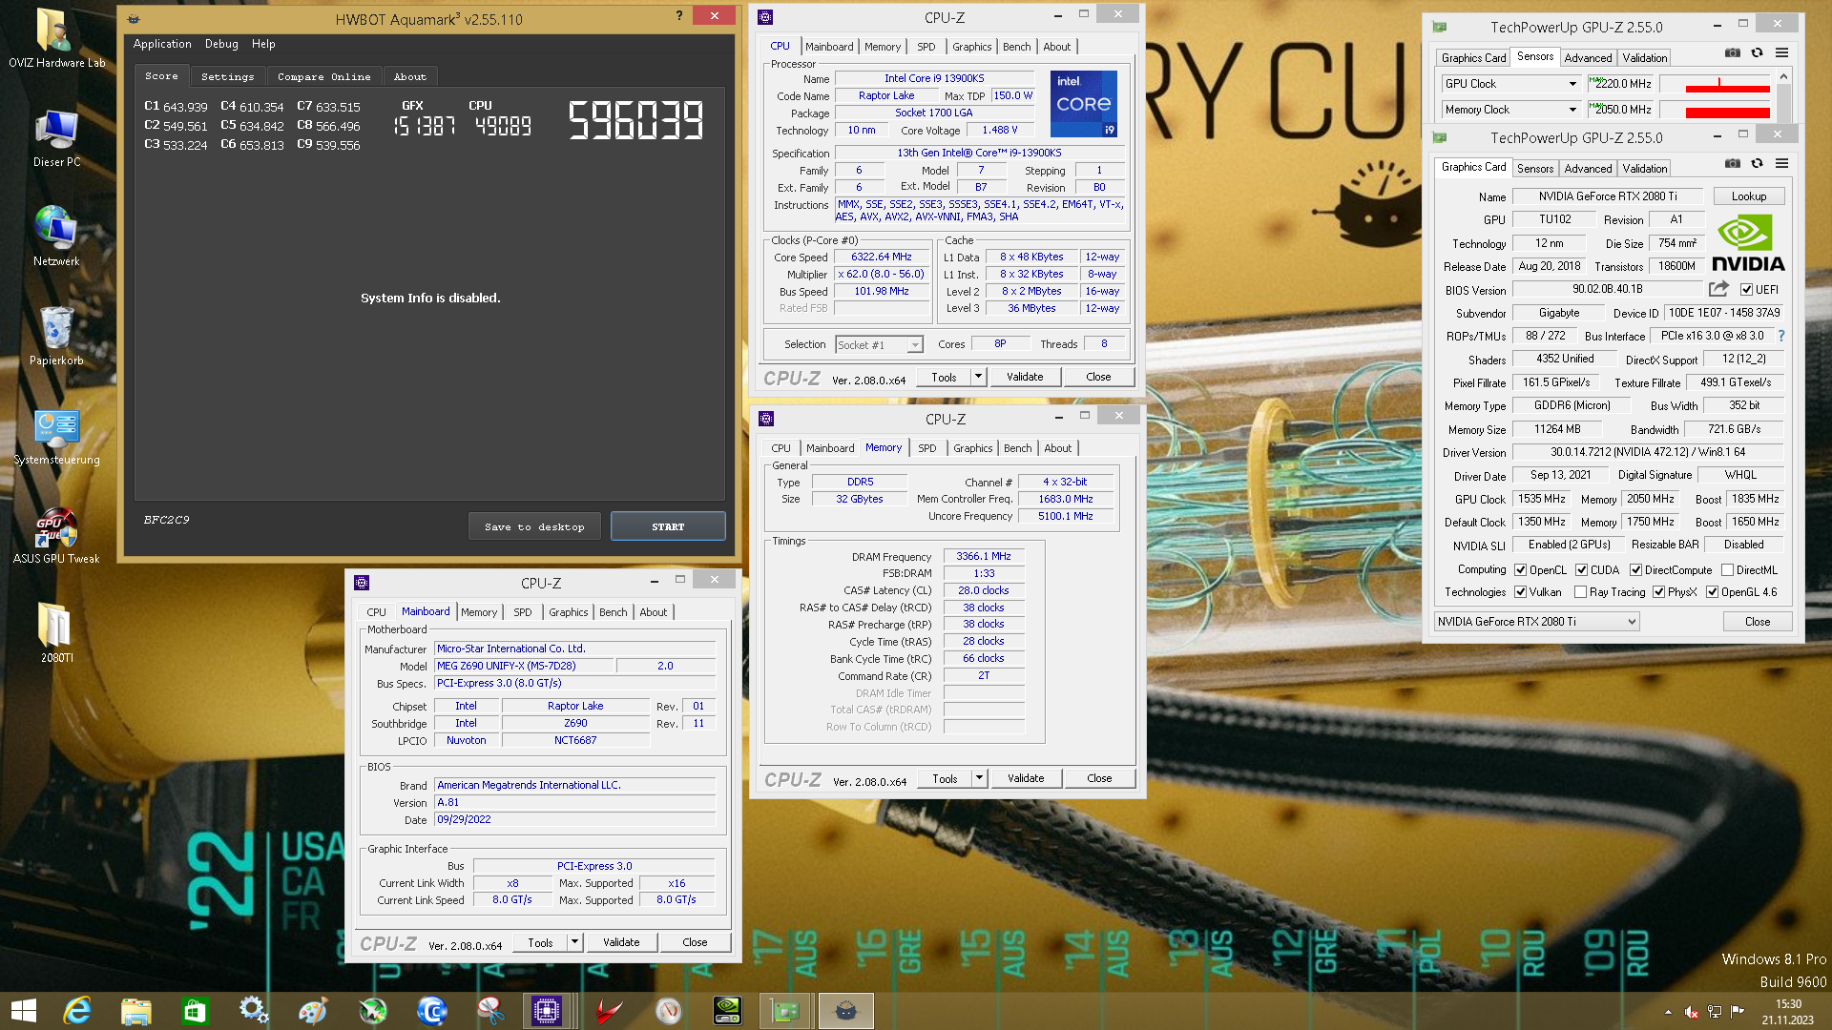
Task: Switch to Aquamark cat icon in taskbar
Action: (x=845, y=1011)
